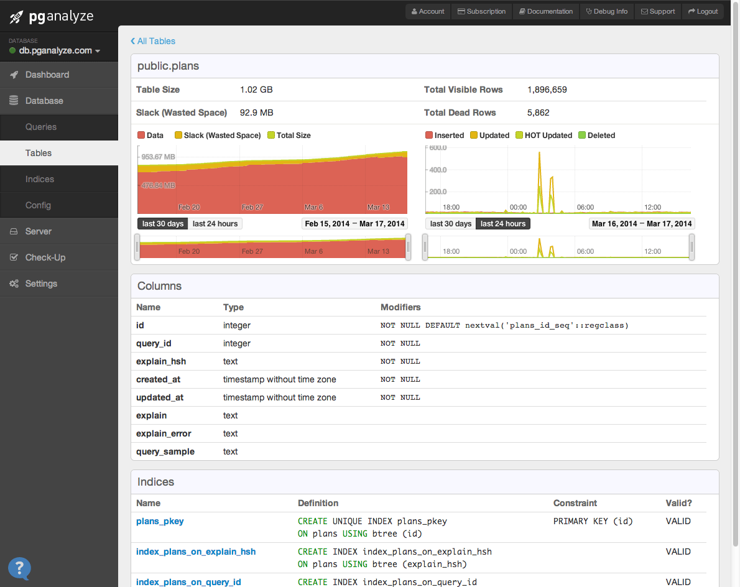
Task: Click the green database status dot
Action: [12, 50]
